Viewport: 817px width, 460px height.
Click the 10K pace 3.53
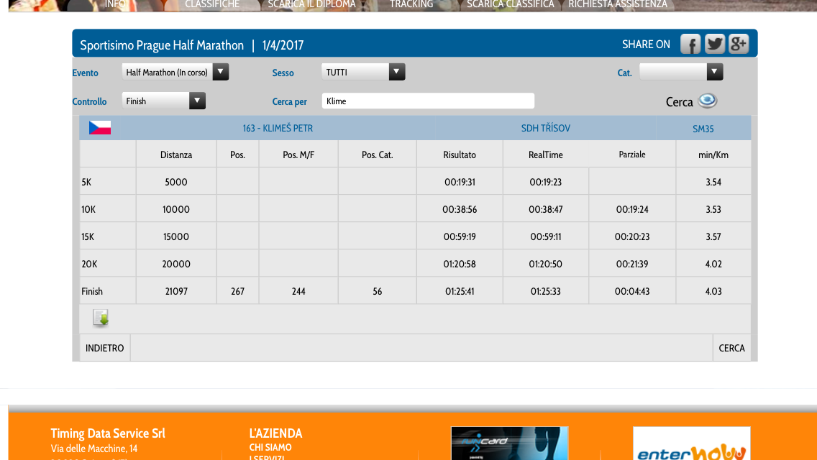point(713,209)
